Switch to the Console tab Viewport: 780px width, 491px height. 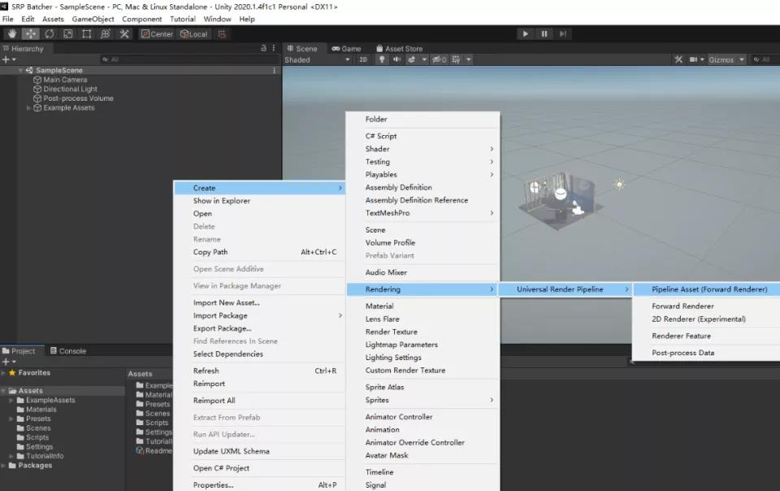pos(68,350)
